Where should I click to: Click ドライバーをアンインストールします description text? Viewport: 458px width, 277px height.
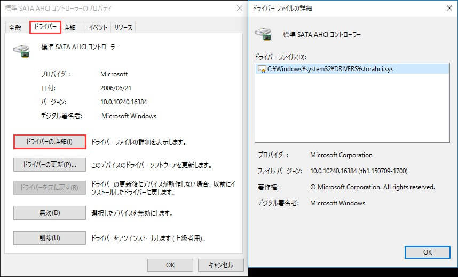[149, 238]
